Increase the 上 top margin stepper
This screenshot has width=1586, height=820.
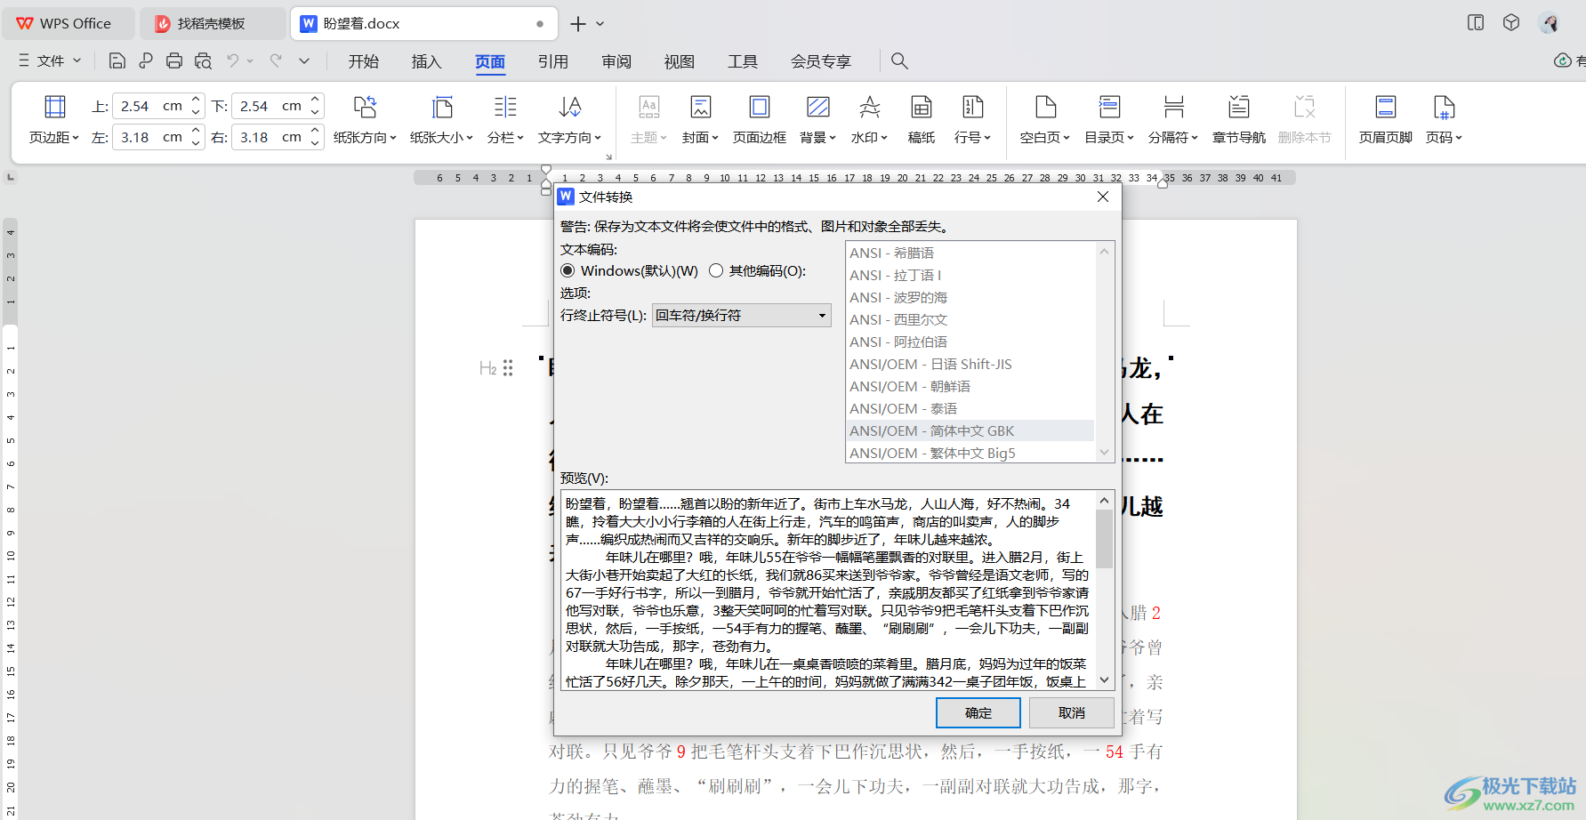[196, 100]
